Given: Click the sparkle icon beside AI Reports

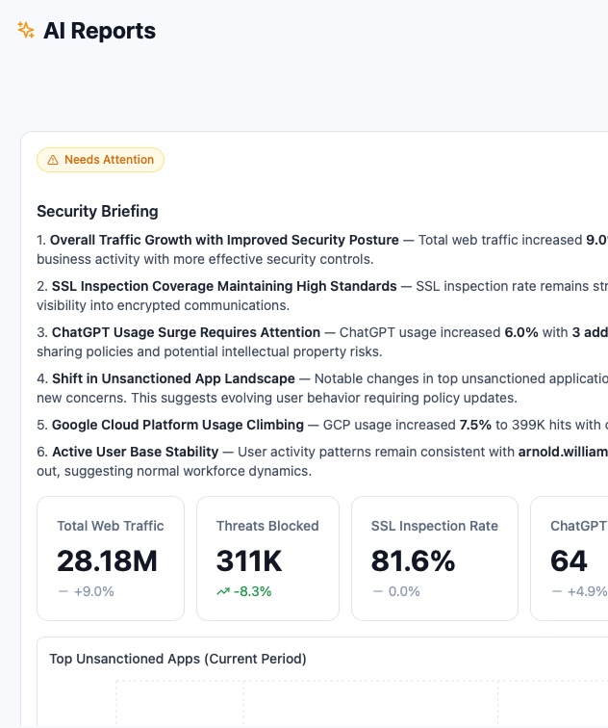Looking at the screenshot, I should [26, 30].
